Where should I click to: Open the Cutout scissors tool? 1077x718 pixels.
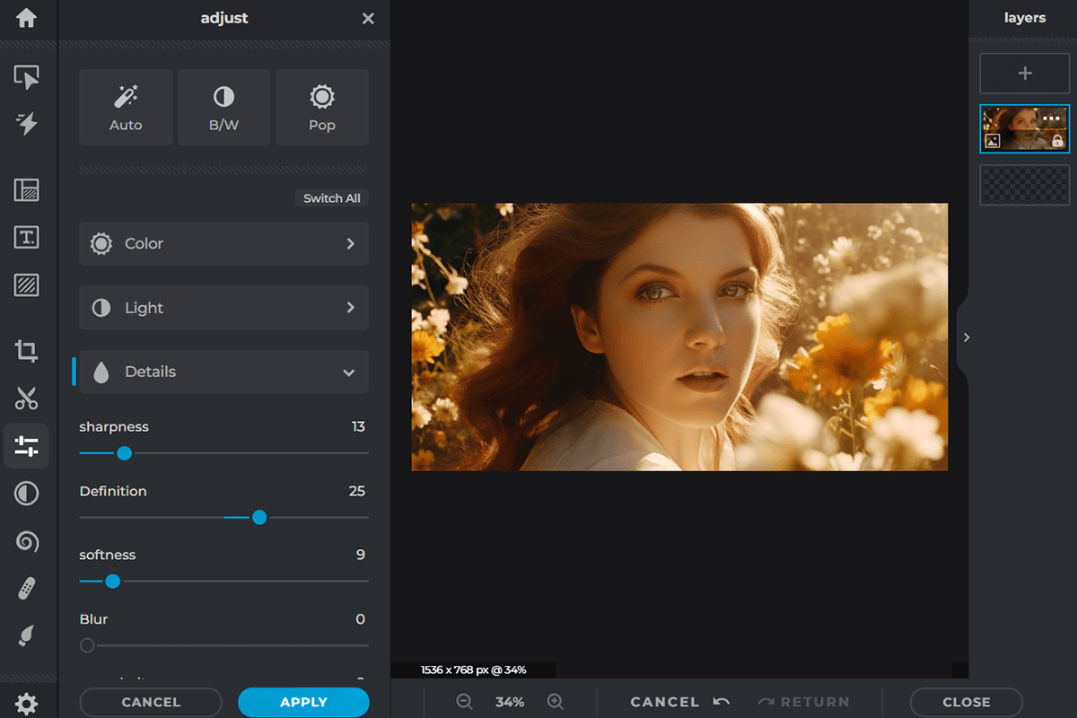tap(27, 398)
